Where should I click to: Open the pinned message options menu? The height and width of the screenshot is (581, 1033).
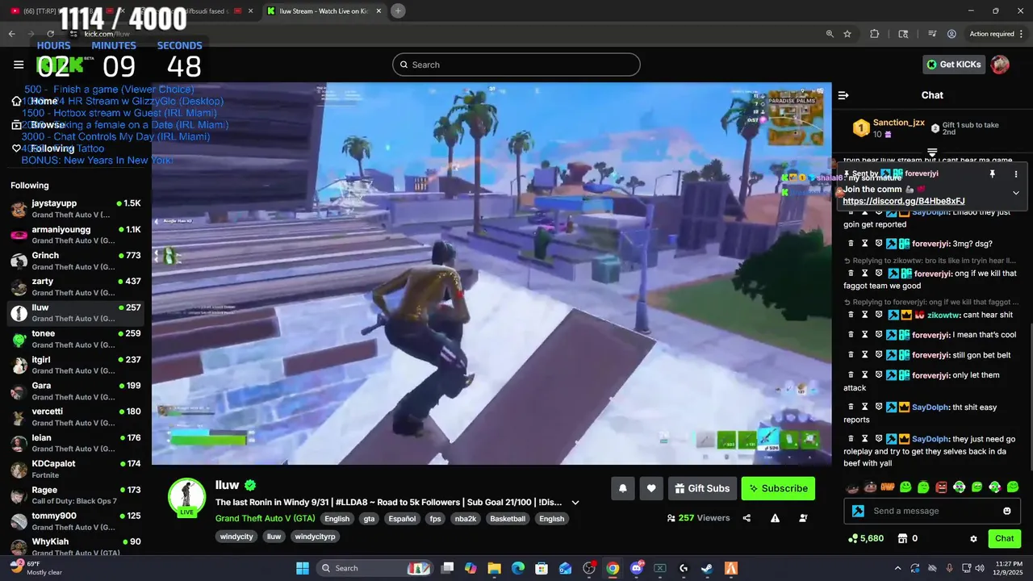pos(1016,173)
